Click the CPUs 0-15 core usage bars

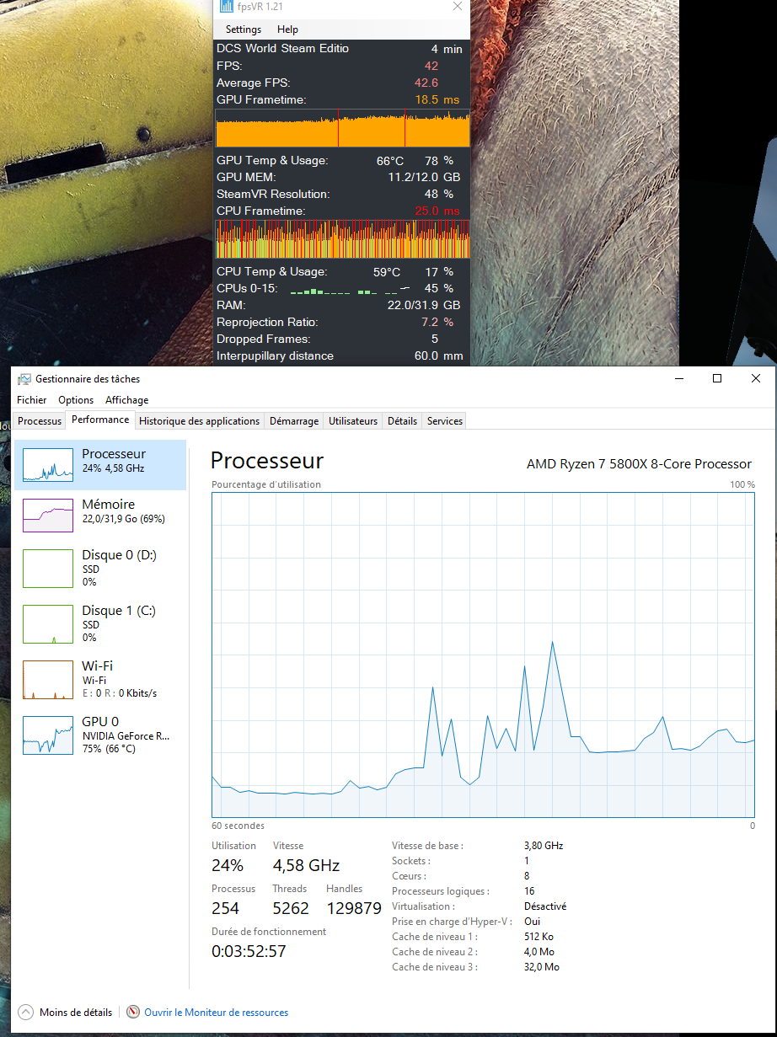tap(350, 291)
